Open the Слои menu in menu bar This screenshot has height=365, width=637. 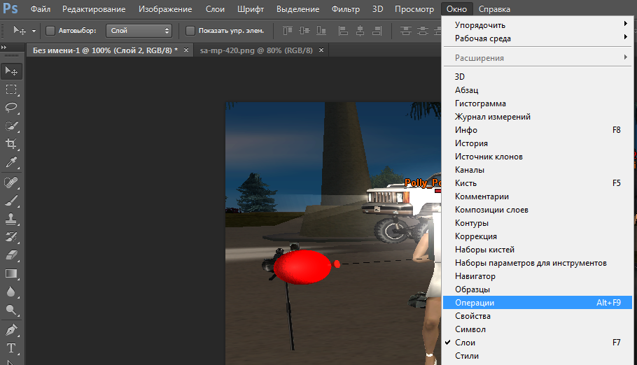(x=215, y=9)
